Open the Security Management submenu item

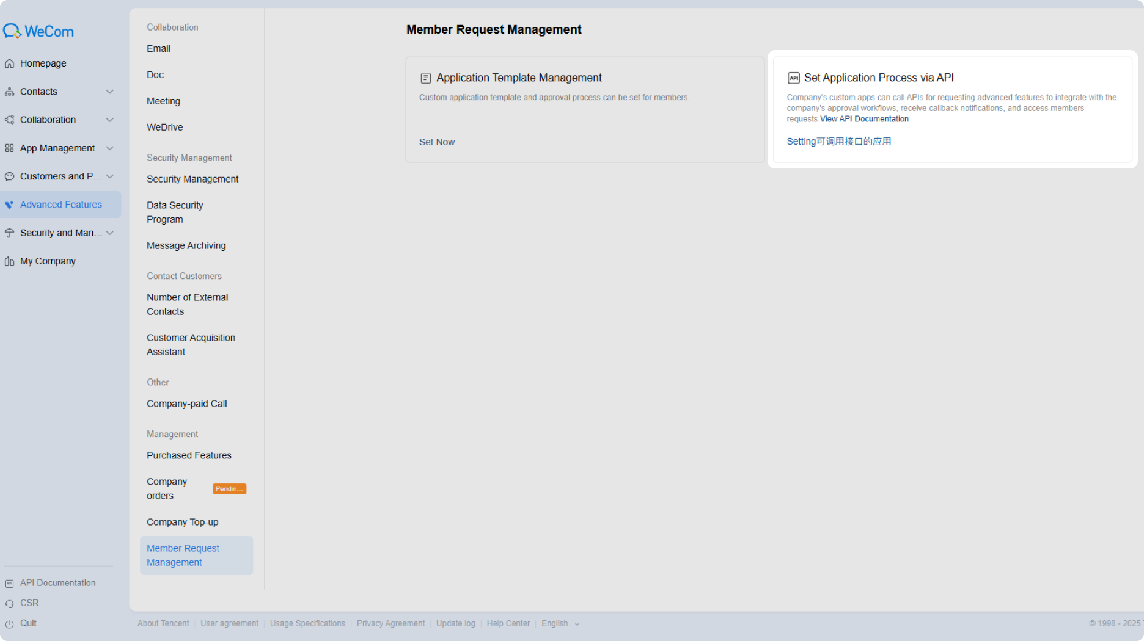(x=193, y=179)
